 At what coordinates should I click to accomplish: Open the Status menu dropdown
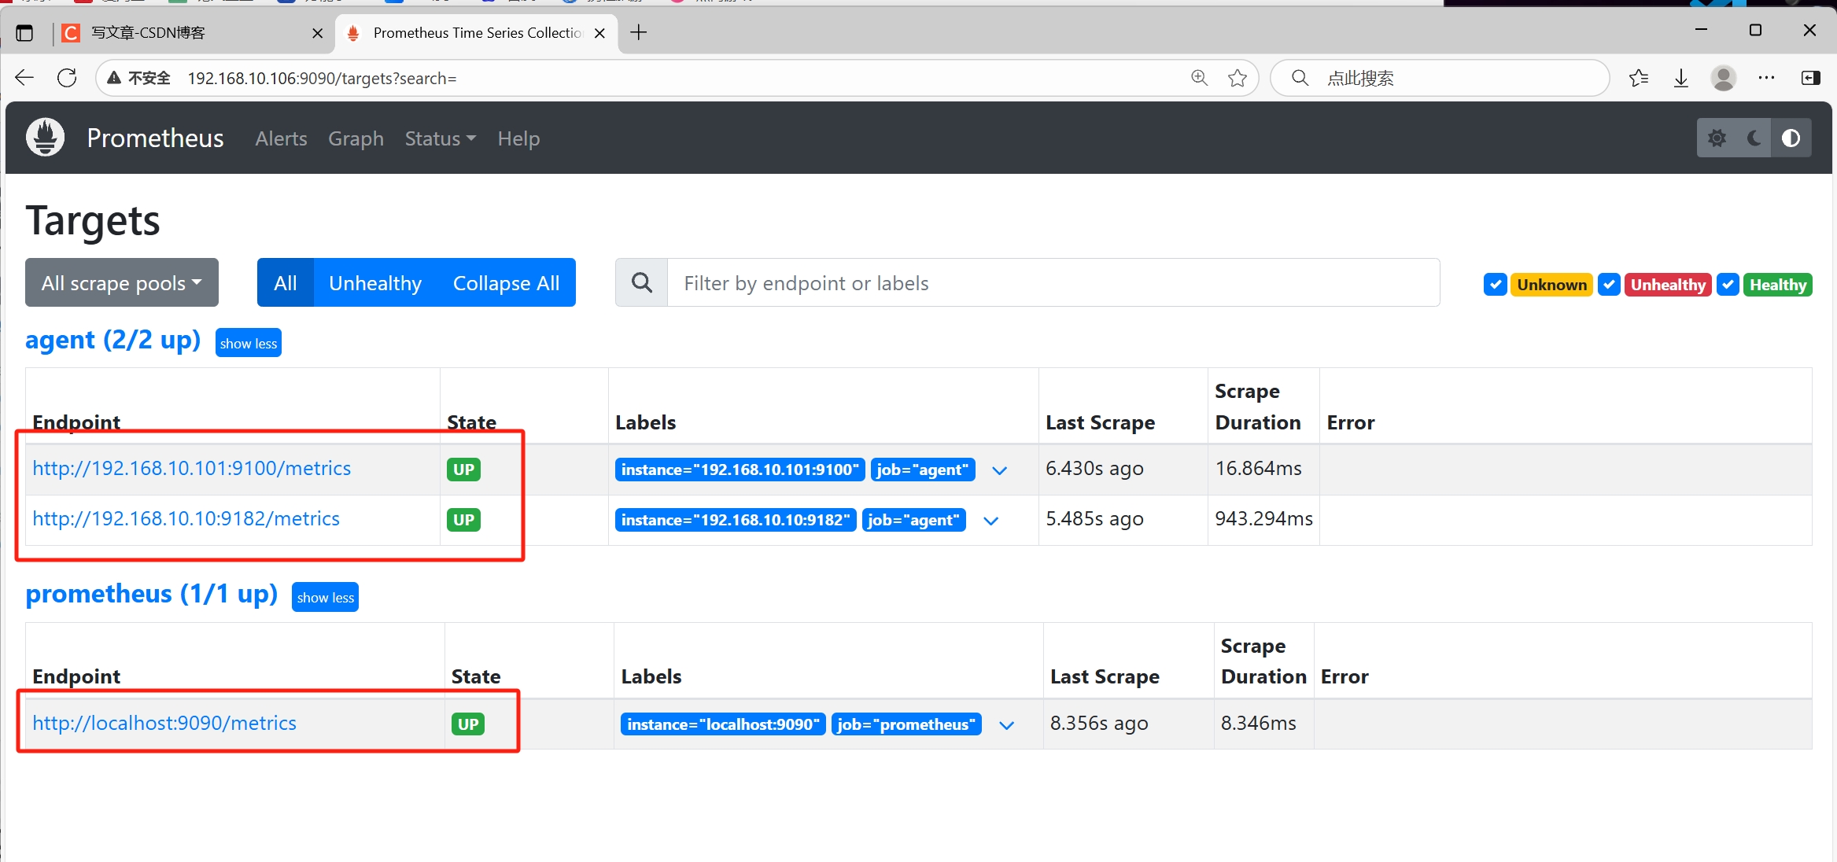pyautogui.click(x=441, y=138)
